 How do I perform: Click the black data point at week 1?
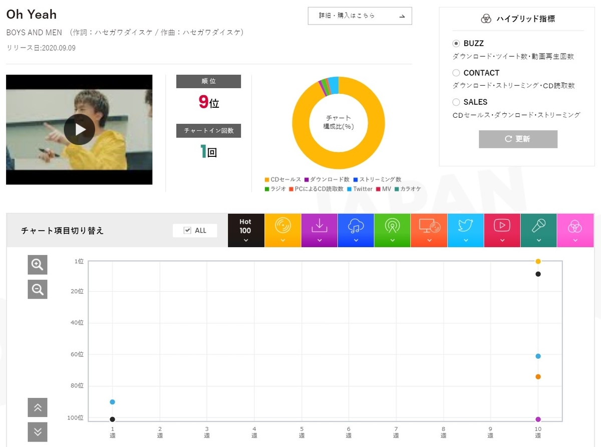tap(112, 419)
